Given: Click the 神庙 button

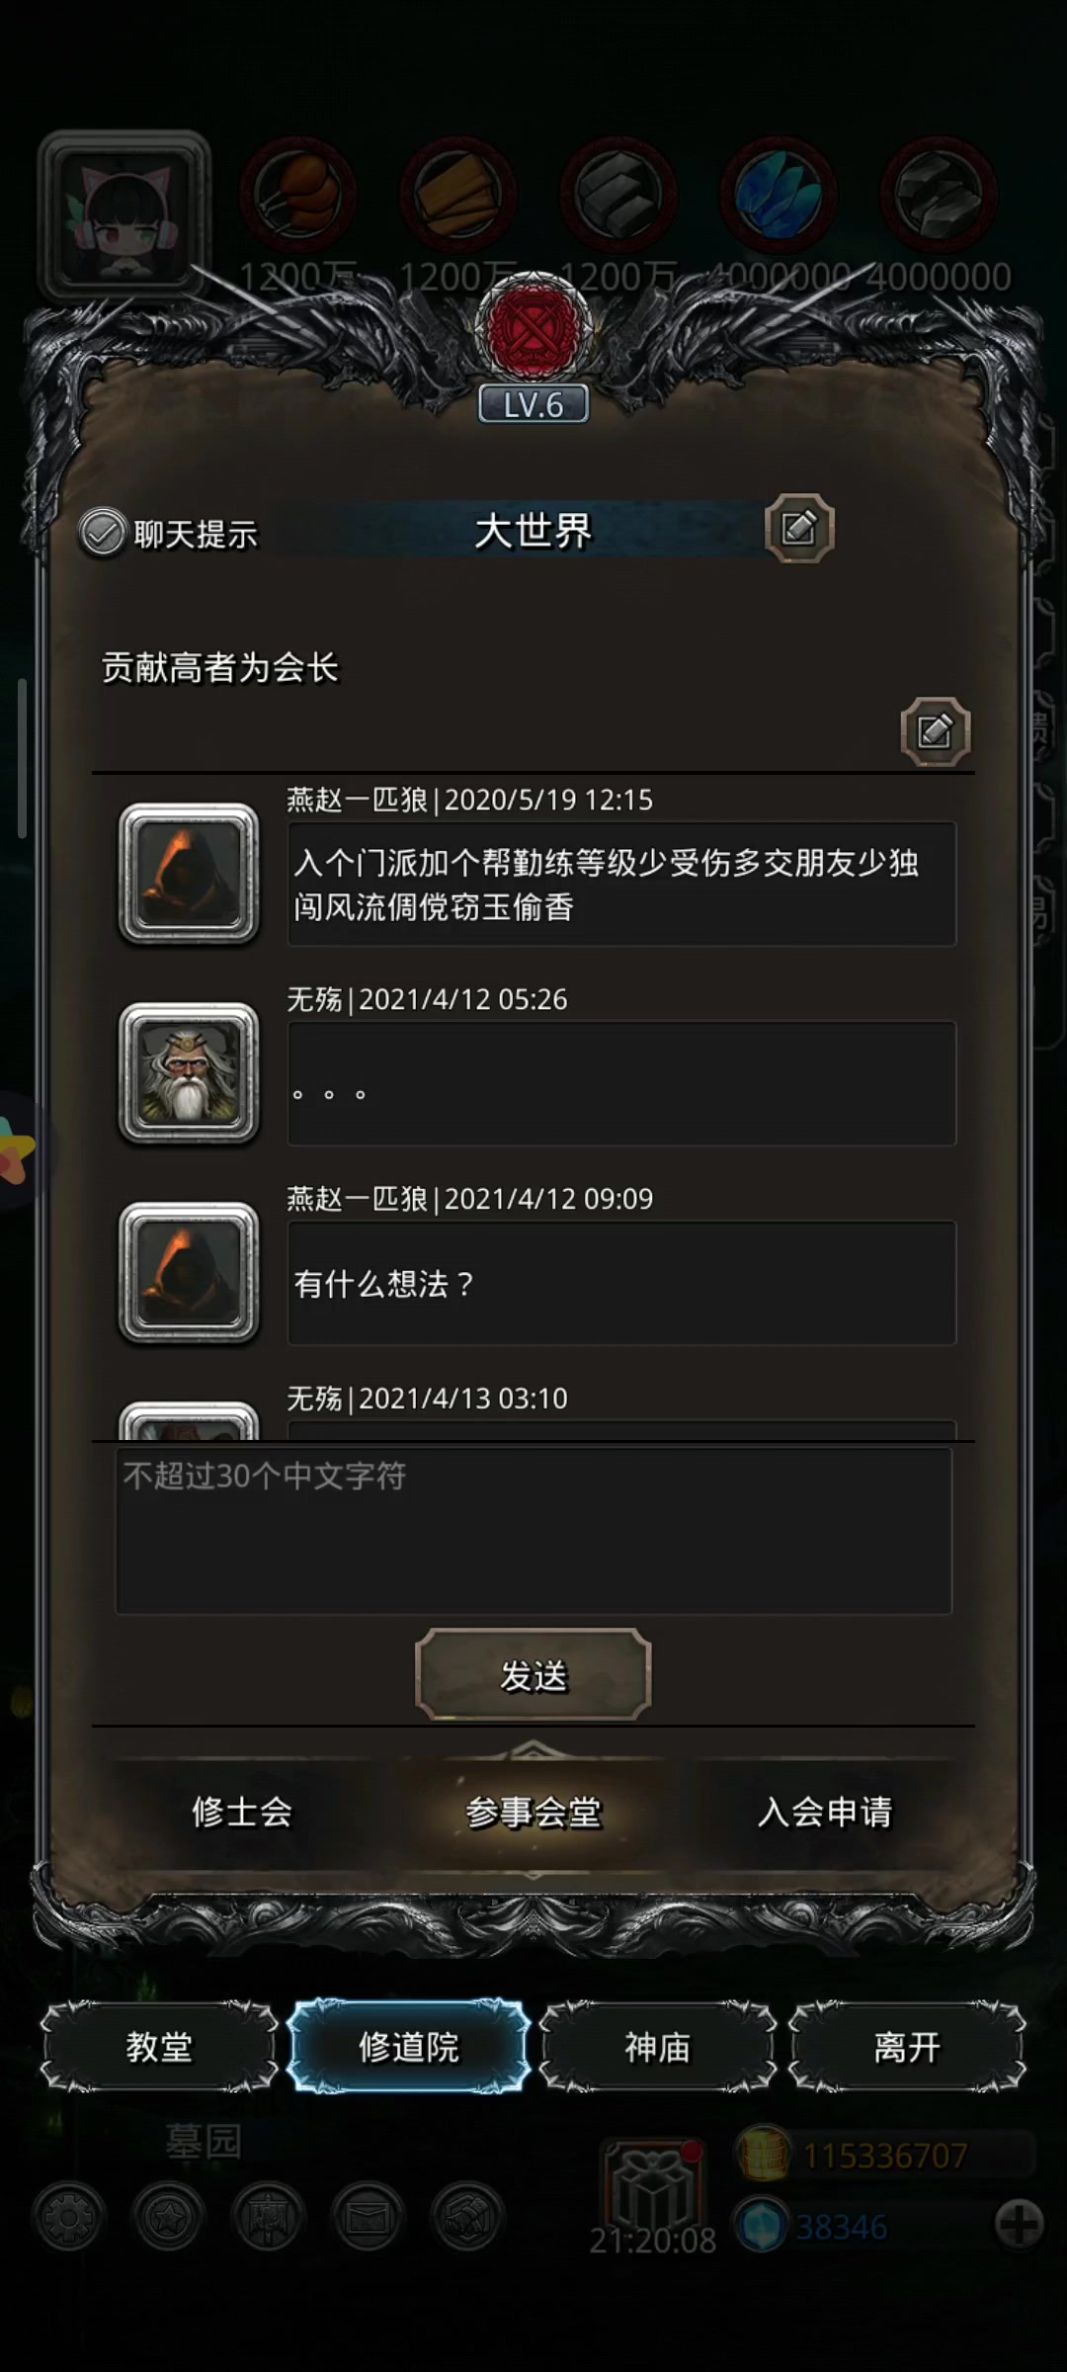Looking at the screenshot, I should pyautogui.click(x=658, y=2046).
